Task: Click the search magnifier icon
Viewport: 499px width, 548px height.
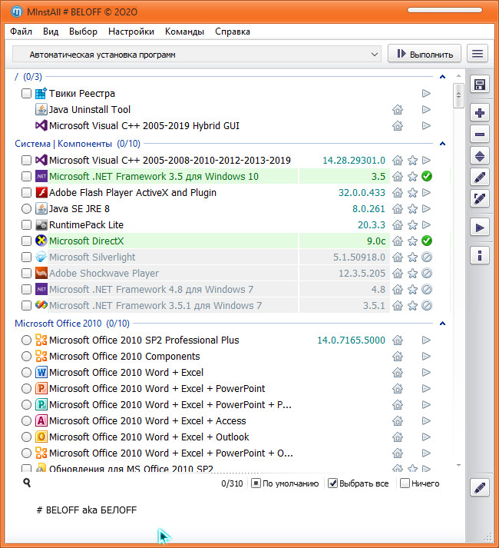Action: 27,483
